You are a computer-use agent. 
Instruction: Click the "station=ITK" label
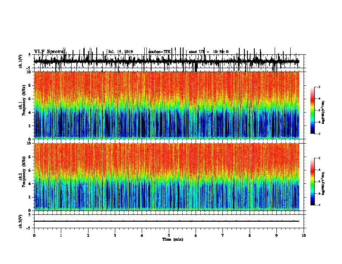coord(159,52)
